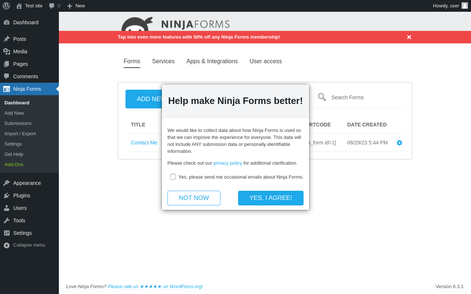Click the Settings sliders icon in sidebar
Screen dimensions: 471x294
[x=7, y=233]
